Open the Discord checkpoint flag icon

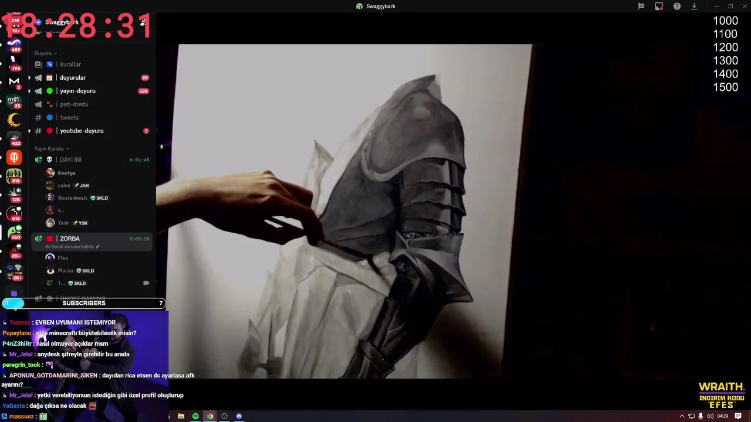coord(641,6)
